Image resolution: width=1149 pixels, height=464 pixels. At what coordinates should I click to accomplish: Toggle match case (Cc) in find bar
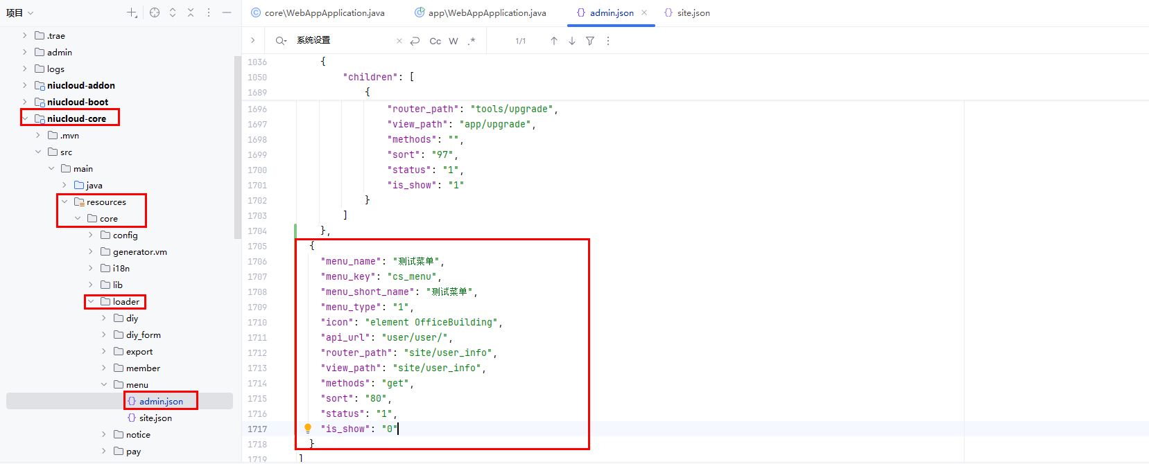pyautogui.click(x=435, y=41)
